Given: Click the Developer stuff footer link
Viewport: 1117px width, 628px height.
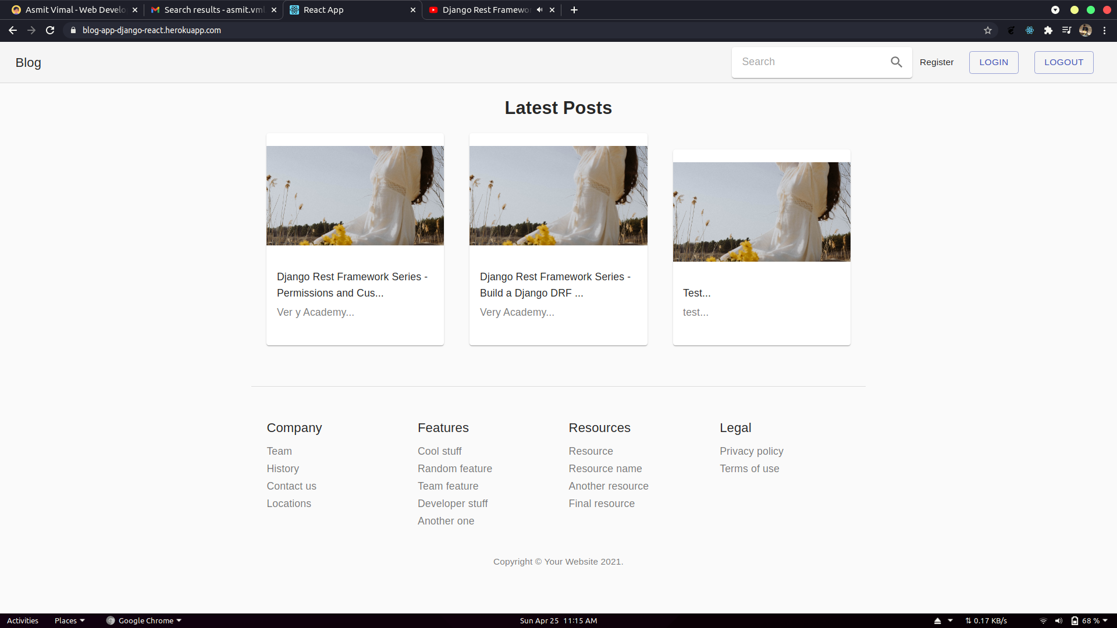Looking at the screenshot, I should click(453, 504).
